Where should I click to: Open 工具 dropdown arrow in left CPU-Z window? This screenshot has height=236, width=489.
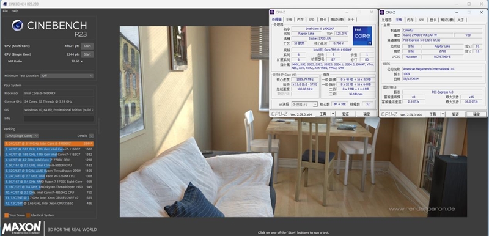[333, 114]
